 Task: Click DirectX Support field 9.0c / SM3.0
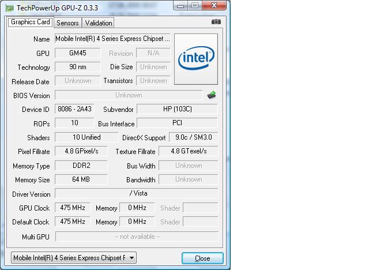194,137
